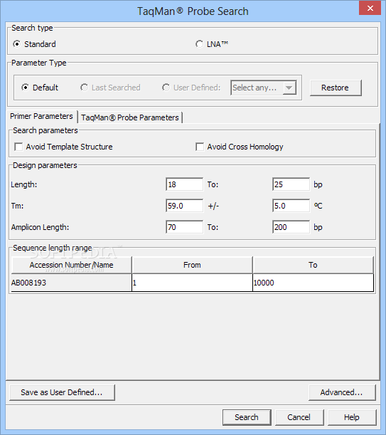Focus the Amplicon Length minimum field 70
Image resolution: width=386 pixels, height=435 pixels.
click(184, 227)
